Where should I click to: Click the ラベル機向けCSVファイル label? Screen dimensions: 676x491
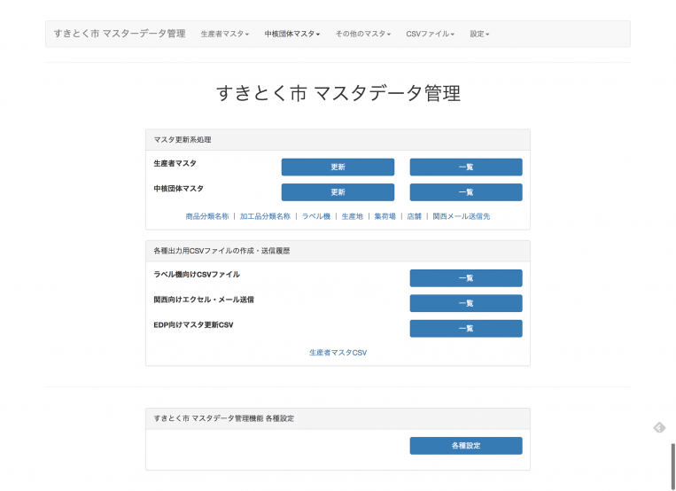pos(197,275)
